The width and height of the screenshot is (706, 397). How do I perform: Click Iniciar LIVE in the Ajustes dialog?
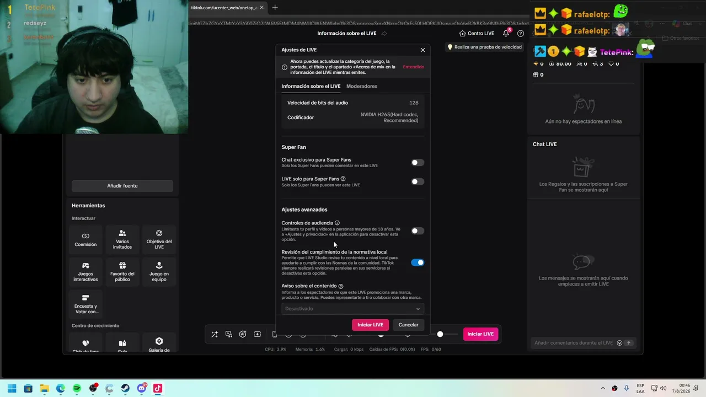pyautogui.click(x=370, y=325)
